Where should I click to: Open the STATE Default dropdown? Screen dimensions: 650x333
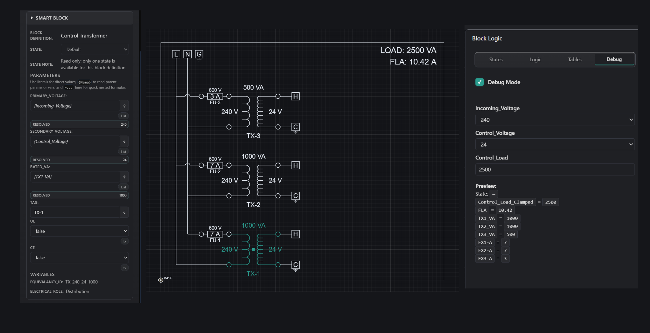coord(95,50)
